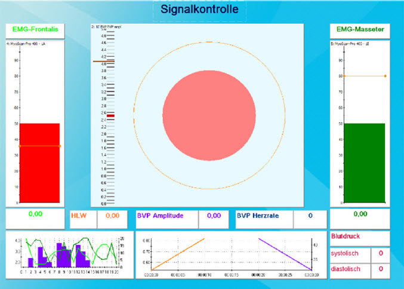The height and width of the screenshot is (289, 404).
Task: Click the BVP Amplitude label
Action: pyautogui.click(x=160, y=216)
